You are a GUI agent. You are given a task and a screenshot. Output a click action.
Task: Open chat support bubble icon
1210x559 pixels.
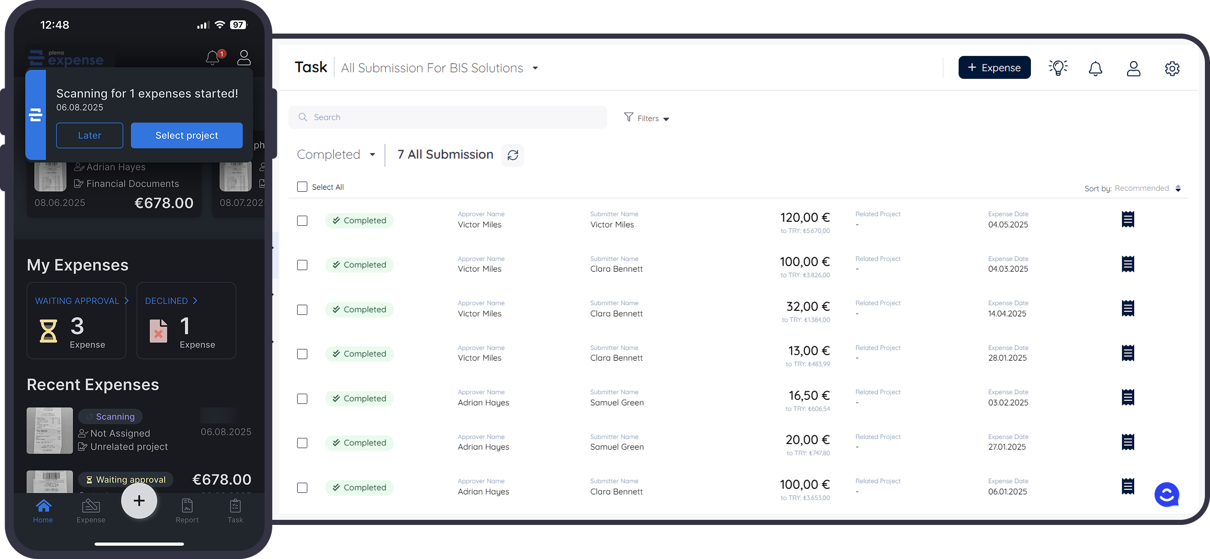(x=1166, y=494)
